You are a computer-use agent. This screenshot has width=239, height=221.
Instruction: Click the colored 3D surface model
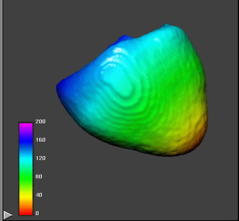[132, 90]
